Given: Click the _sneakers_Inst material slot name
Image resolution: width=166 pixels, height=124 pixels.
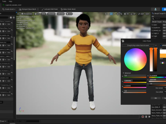Looking at the screenshot, I should coord(5,78).
